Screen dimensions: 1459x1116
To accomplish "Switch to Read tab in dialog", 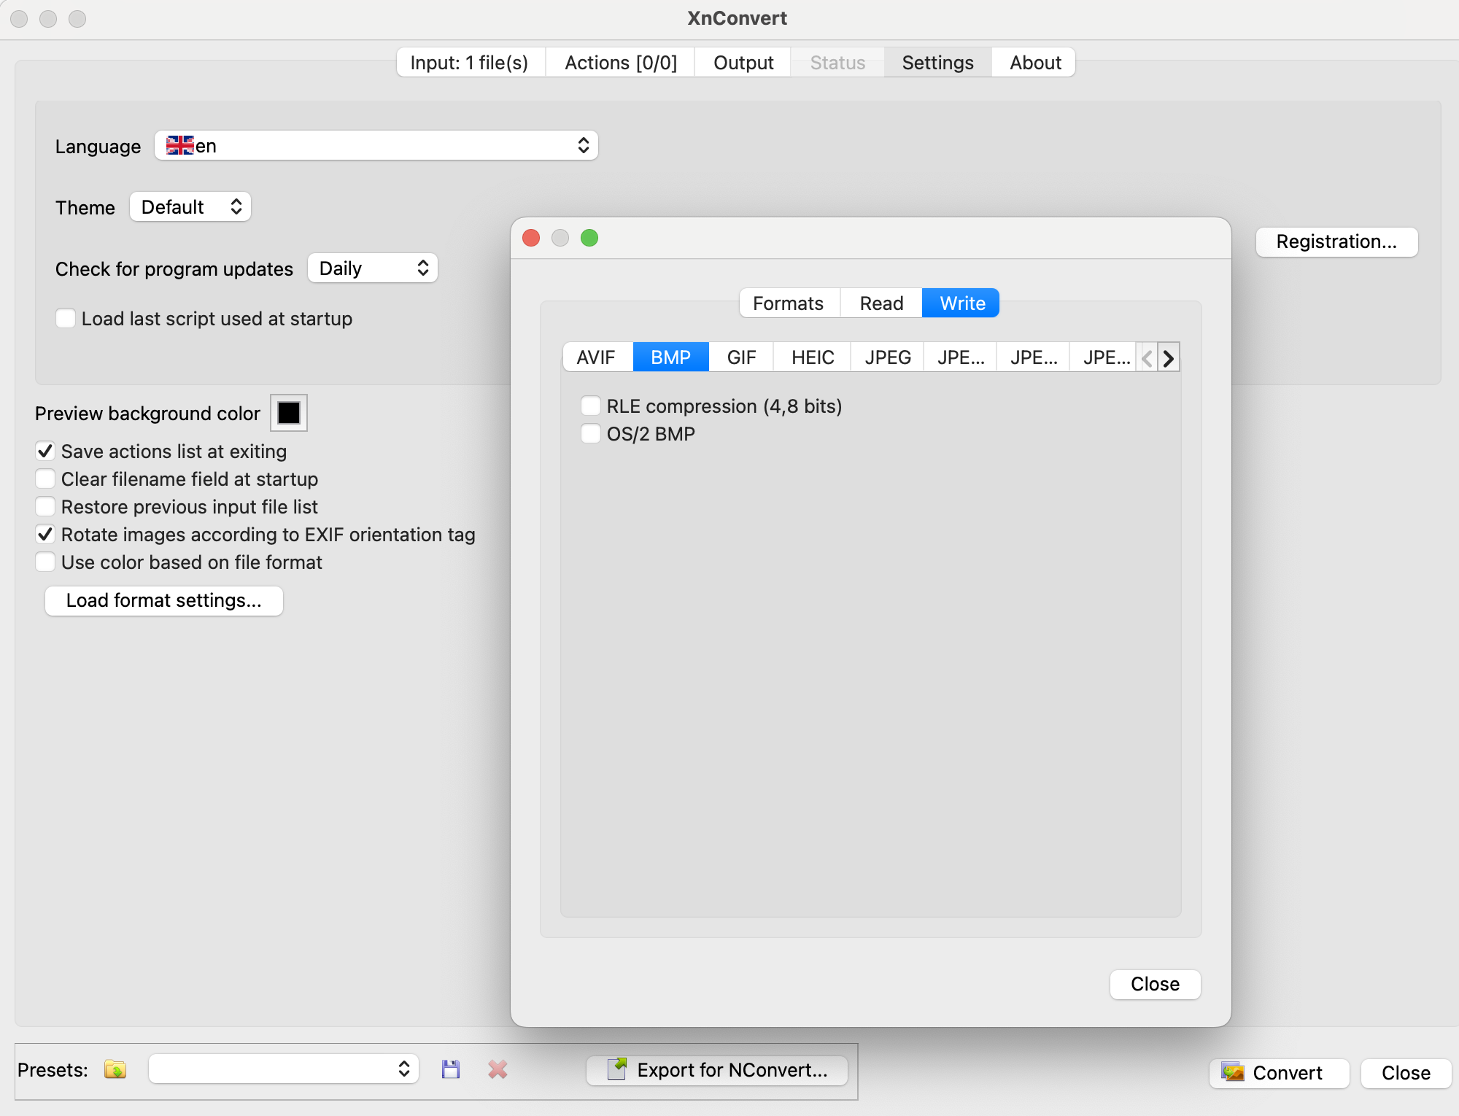I will click(x=881, y=303).
